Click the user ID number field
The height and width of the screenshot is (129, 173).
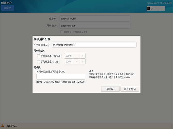pos(69,56)
